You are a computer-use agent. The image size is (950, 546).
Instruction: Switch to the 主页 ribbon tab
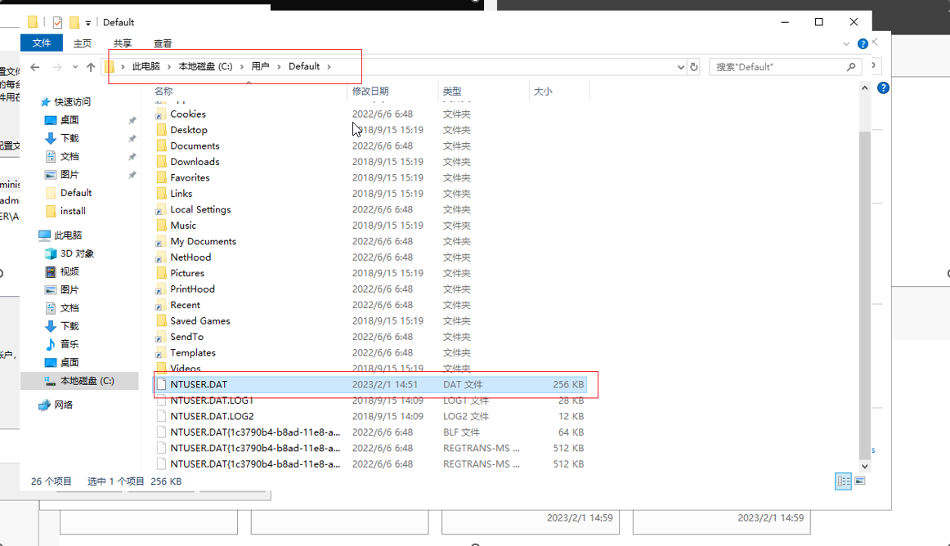click(x=83, y=43)
